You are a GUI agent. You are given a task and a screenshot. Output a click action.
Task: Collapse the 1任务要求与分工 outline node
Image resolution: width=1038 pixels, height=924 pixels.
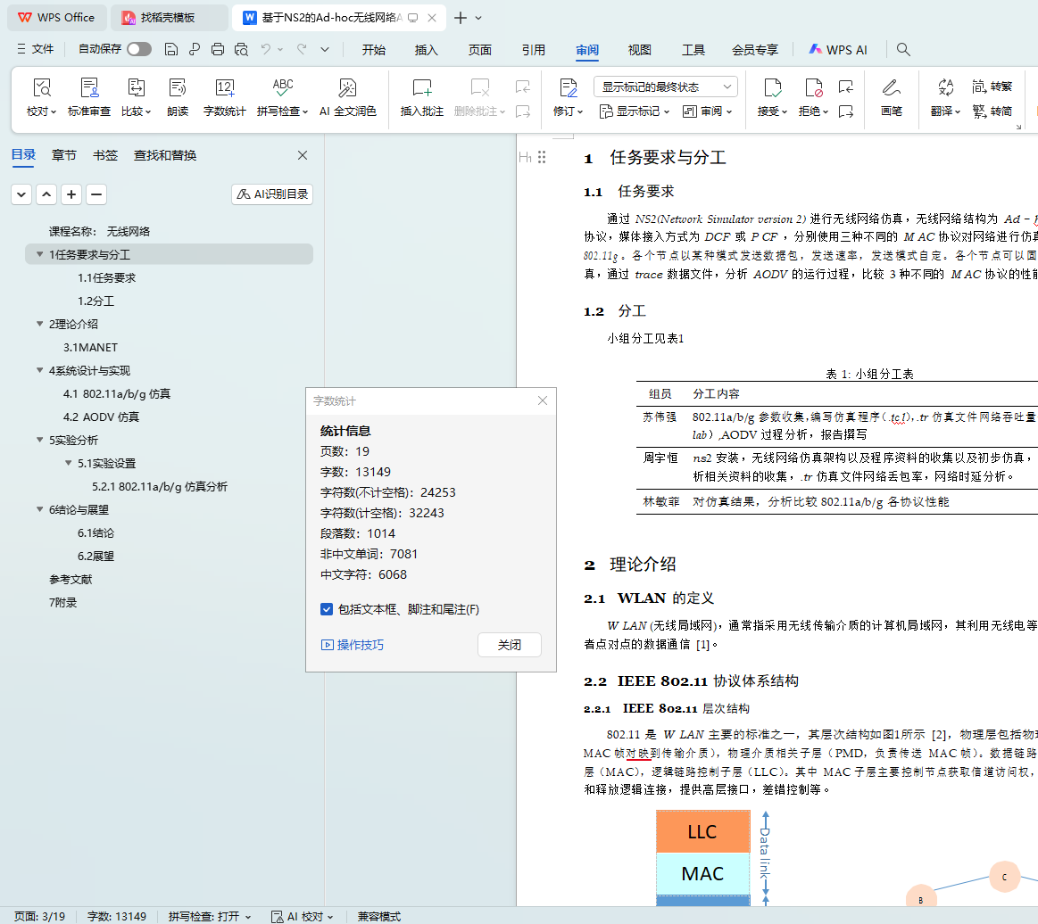click(39, 255)
